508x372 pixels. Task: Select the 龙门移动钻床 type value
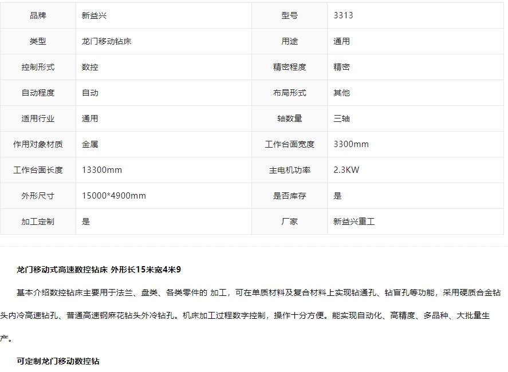pos(107,41)
